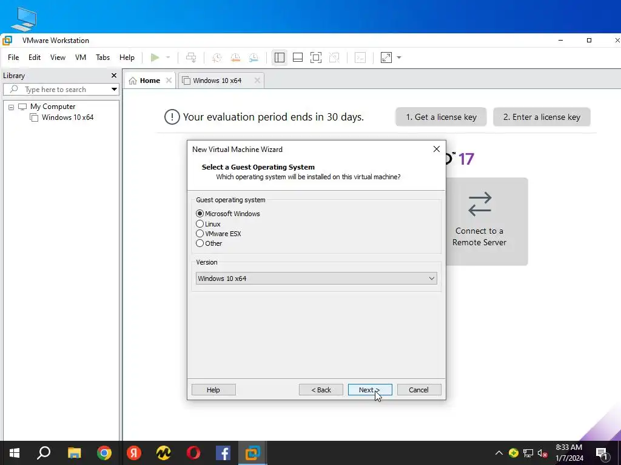The width and height of the screenshot is (621, 465).
Task: Open the power options arrow beside play
Action: point(168,58)
